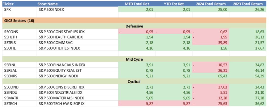Select the 65,43 energy 2024 return cell
Image resolution: width=269 pixels, height=108 pixels.
(223, 76)
